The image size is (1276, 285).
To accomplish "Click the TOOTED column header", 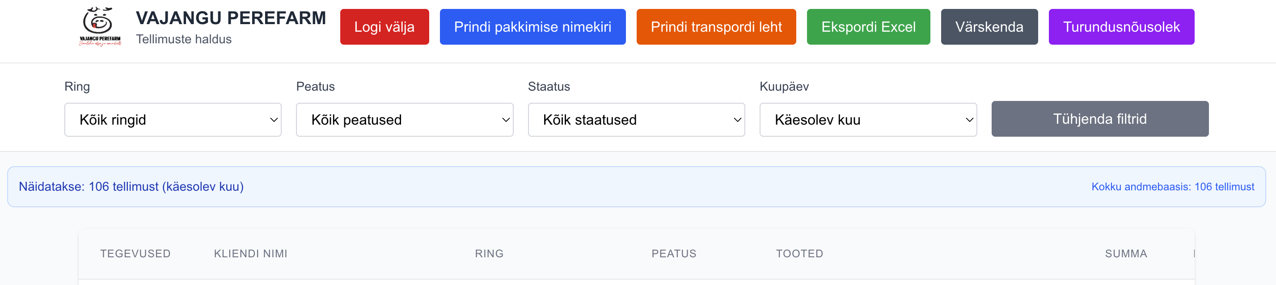I will 799,253.
